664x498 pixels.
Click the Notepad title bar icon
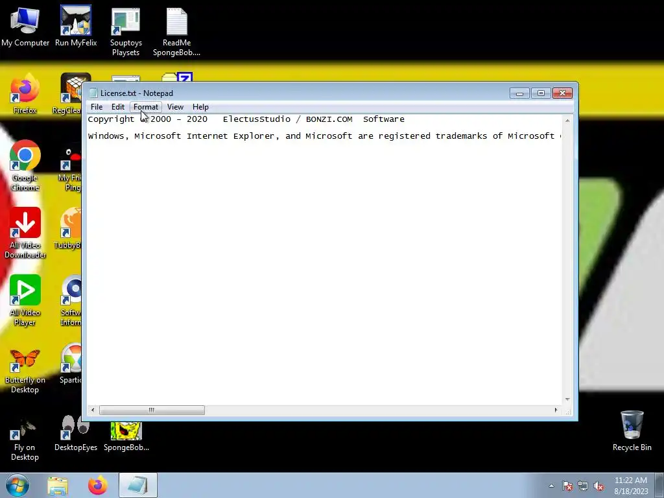[x=93, y=93]
